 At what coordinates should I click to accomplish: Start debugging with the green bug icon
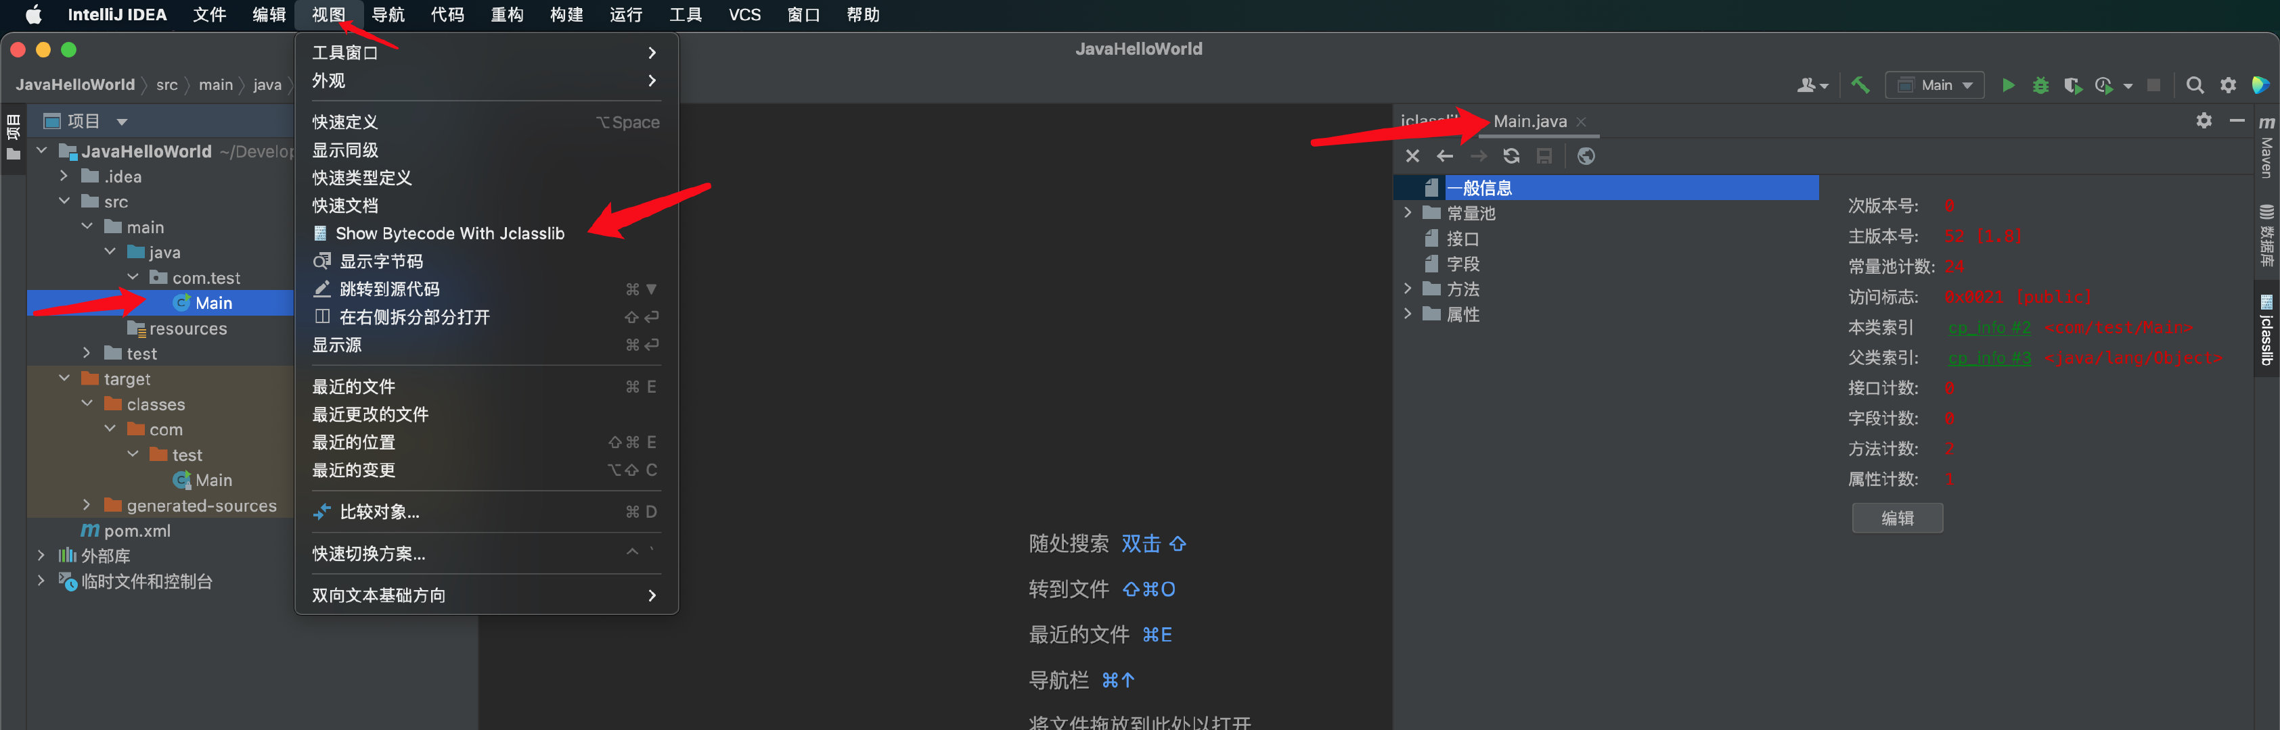tap(2040, 85)
